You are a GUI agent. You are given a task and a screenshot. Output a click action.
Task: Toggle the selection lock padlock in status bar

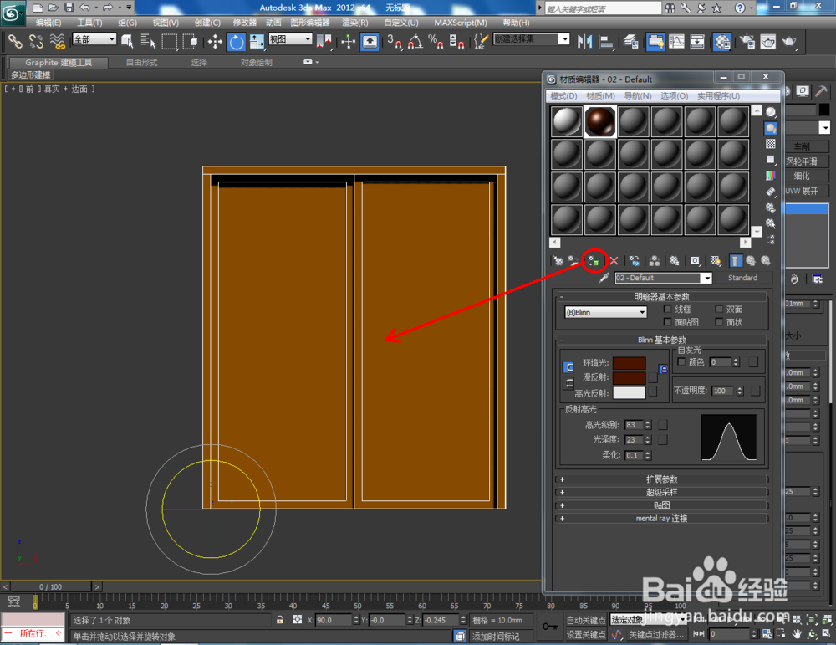click(x=279, y=620)
